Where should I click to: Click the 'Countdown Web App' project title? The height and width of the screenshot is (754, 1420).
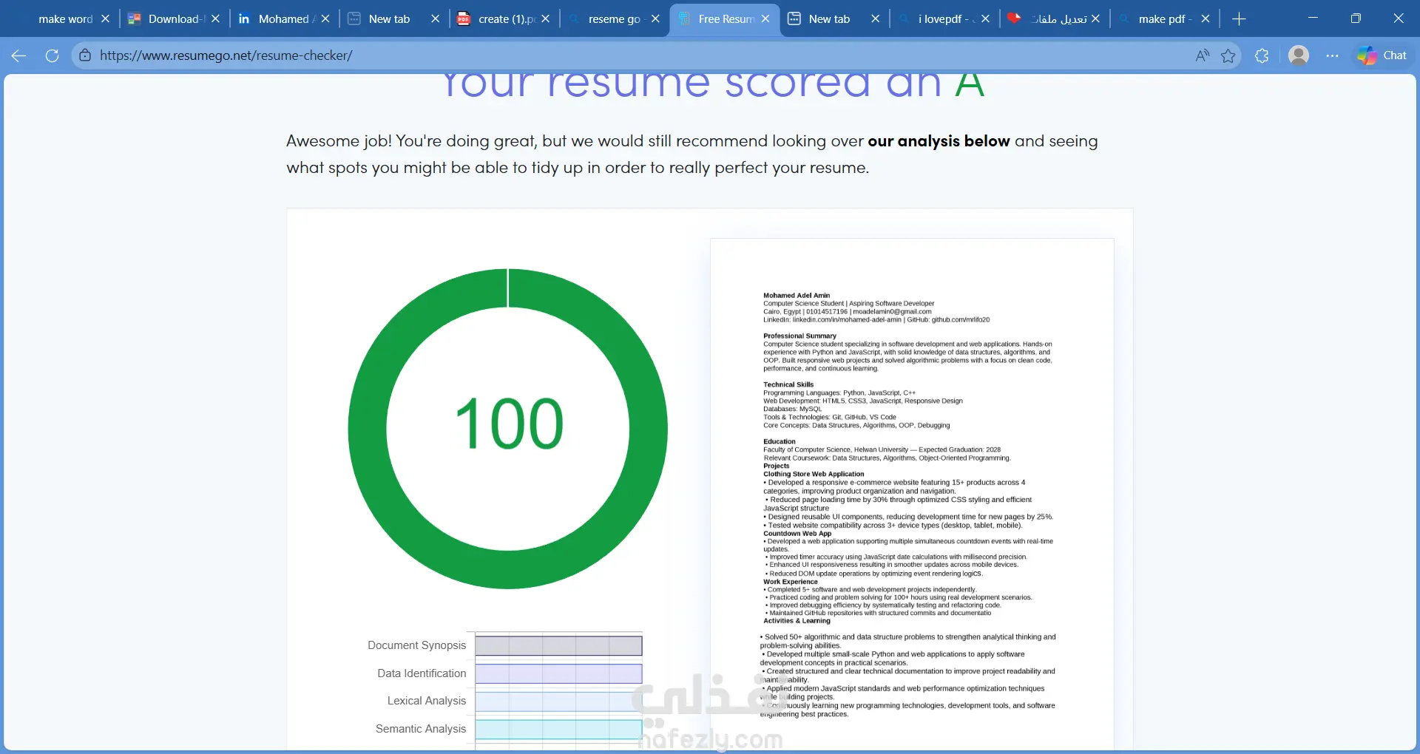pyautogui.click(x=797, y=533)
